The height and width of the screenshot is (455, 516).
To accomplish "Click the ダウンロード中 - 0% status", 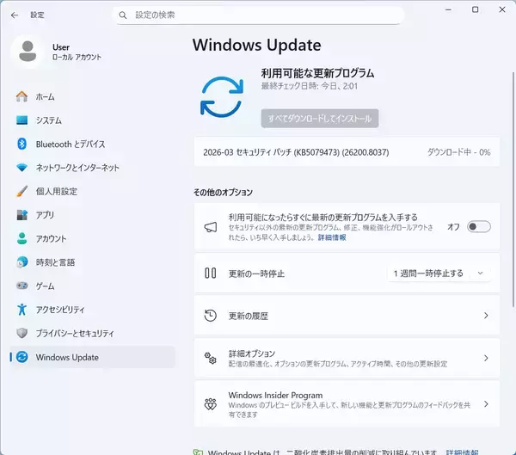I will click(x=458, y=152).
